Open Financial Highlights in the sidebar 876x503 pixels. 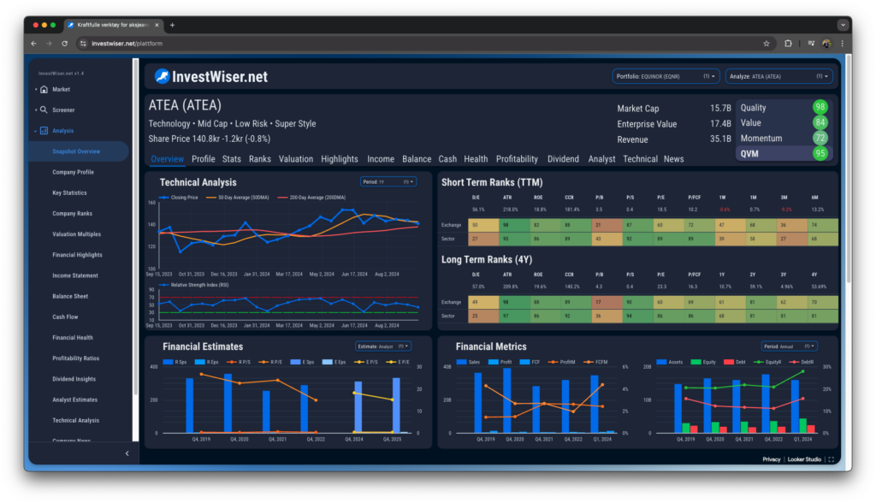pyautogui.click(x=77, y=255)
